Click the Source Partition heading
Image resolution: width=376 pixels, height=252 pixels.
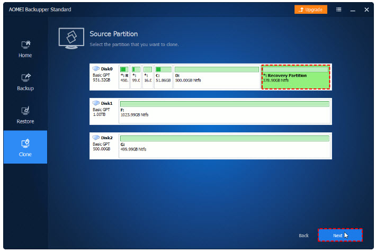tap(114, 34)
